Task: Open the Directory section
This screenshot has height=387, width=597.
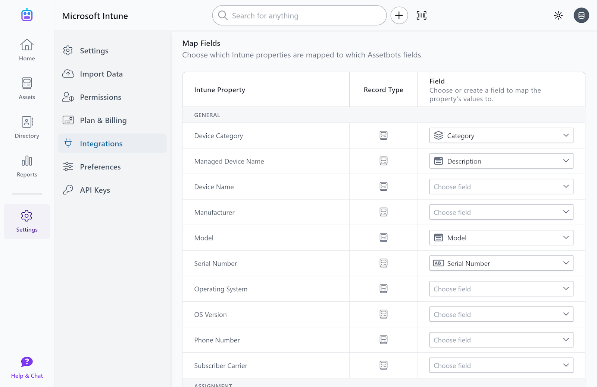Action: tap(27, 127)
